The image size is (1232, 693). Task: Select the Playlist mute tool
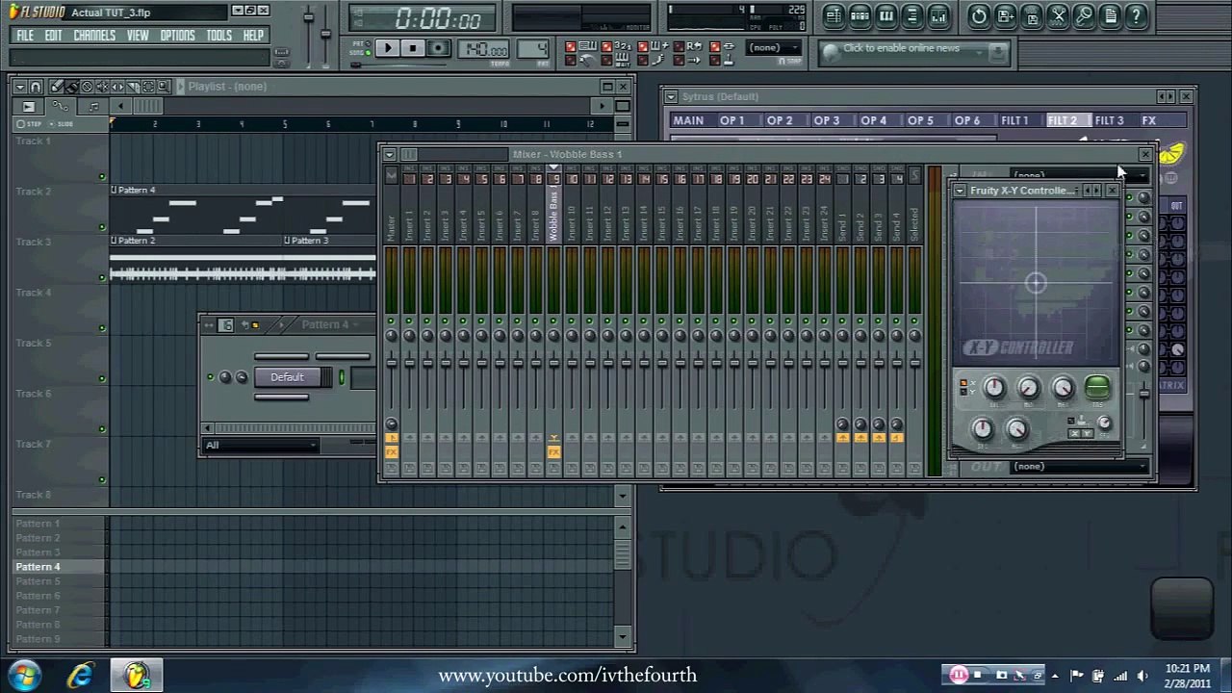pos(102,87)
